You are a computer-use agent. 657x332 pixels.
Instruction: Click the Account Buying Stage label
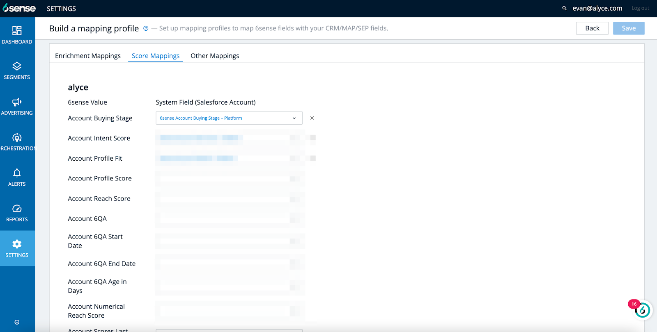pyautogui.click(x=100, y=118)
